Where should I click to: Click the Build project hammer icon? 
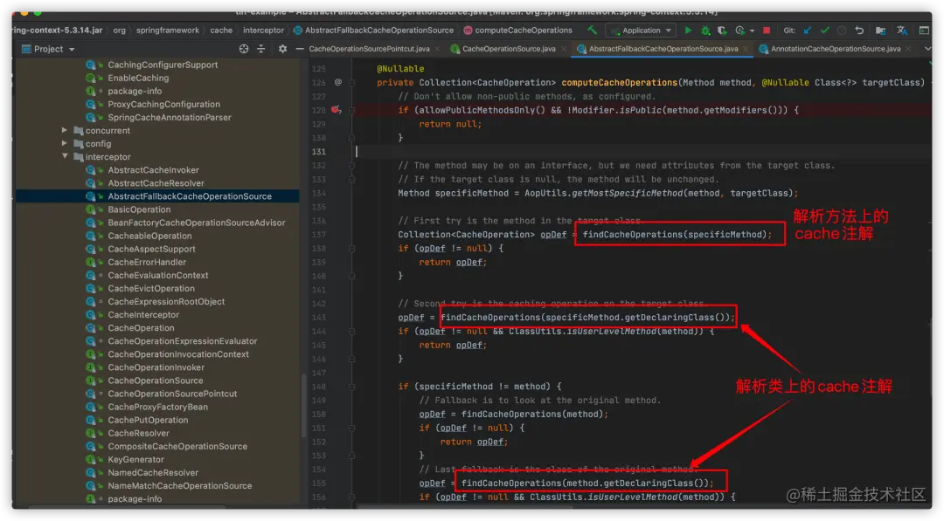(x=592, y=30)
